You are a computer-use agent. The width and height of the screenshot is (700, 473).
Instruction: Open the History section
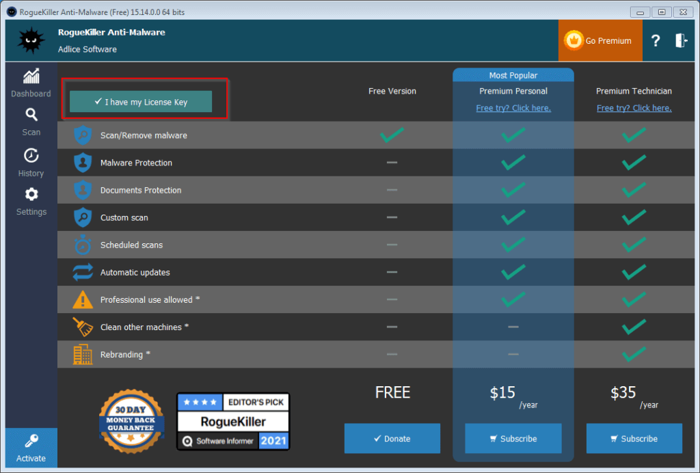[31, 163]
